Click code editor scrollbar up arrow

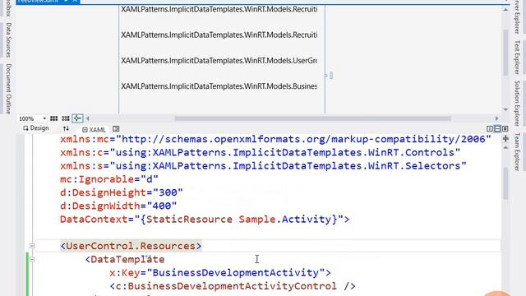505,148
